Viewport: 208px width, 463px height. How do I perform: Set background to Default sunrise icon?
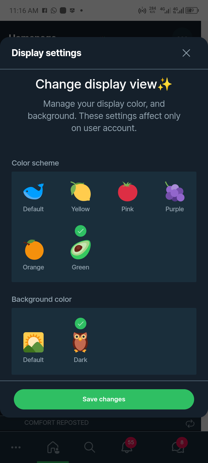pos(34,342)
